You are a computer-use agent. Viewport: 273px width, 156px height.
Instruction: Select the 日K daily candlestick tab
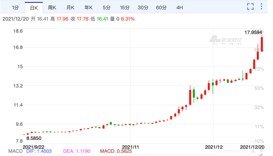(x=34, y=8)
